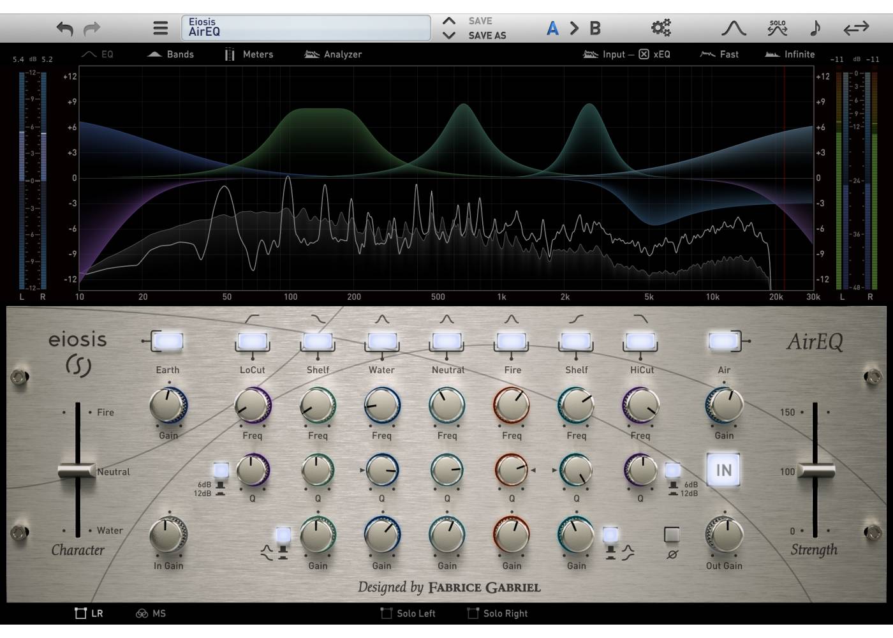This screenshot has height=638, width=893.
Task: Click the double arrow swap icon
Action: pyautogui.click(x=855, y=28)
